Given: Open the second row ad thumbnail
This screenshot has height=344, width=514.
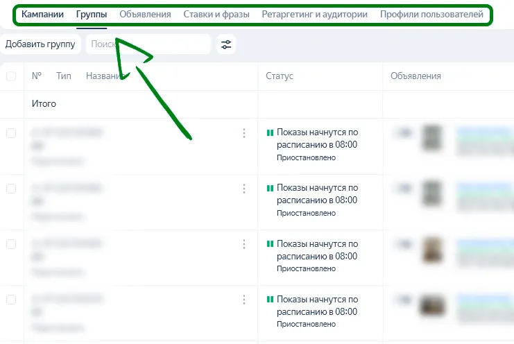Looking at the screenshot, I should point(431,193).
